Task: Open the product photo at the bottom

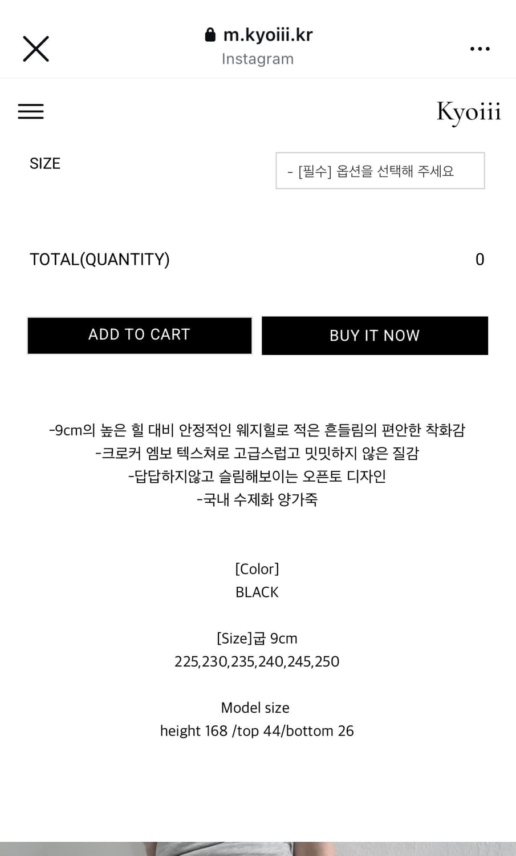Action: [x=258, y=849]
